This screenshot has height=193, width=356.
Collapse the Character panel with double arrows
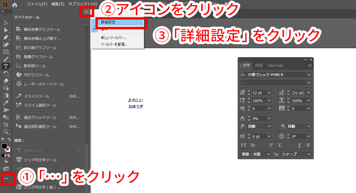305,60
